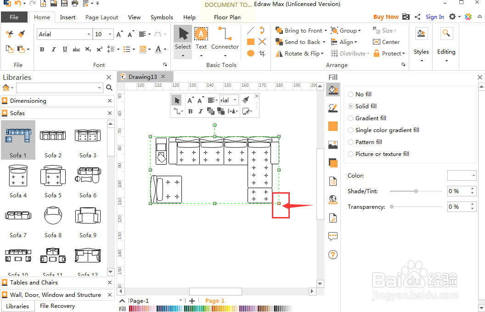This screenshot has width=485, height=312.
Task: Select Picture or texture fill
Action: [378, 154]
